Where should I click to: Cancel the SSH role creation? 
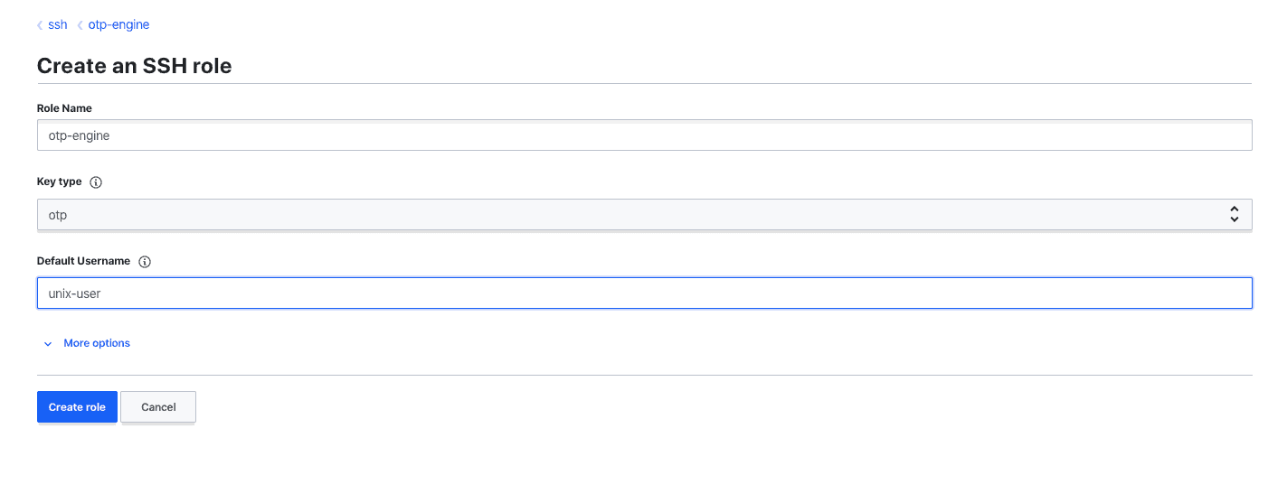coord(158,407)
